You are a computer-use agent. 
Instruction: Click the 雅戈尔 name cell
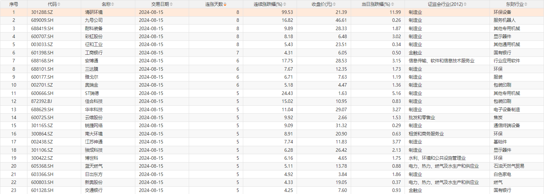pyautogui.click(x=92, y=77)
